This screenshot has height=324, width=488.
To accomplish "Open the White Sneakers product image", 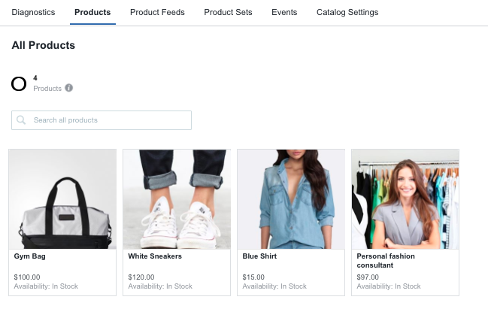I will click(x=177, y=199).
